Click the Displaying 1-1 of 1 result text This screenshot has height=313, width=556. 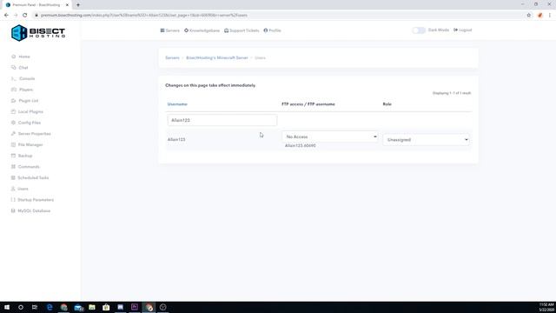tap(452, 93)
